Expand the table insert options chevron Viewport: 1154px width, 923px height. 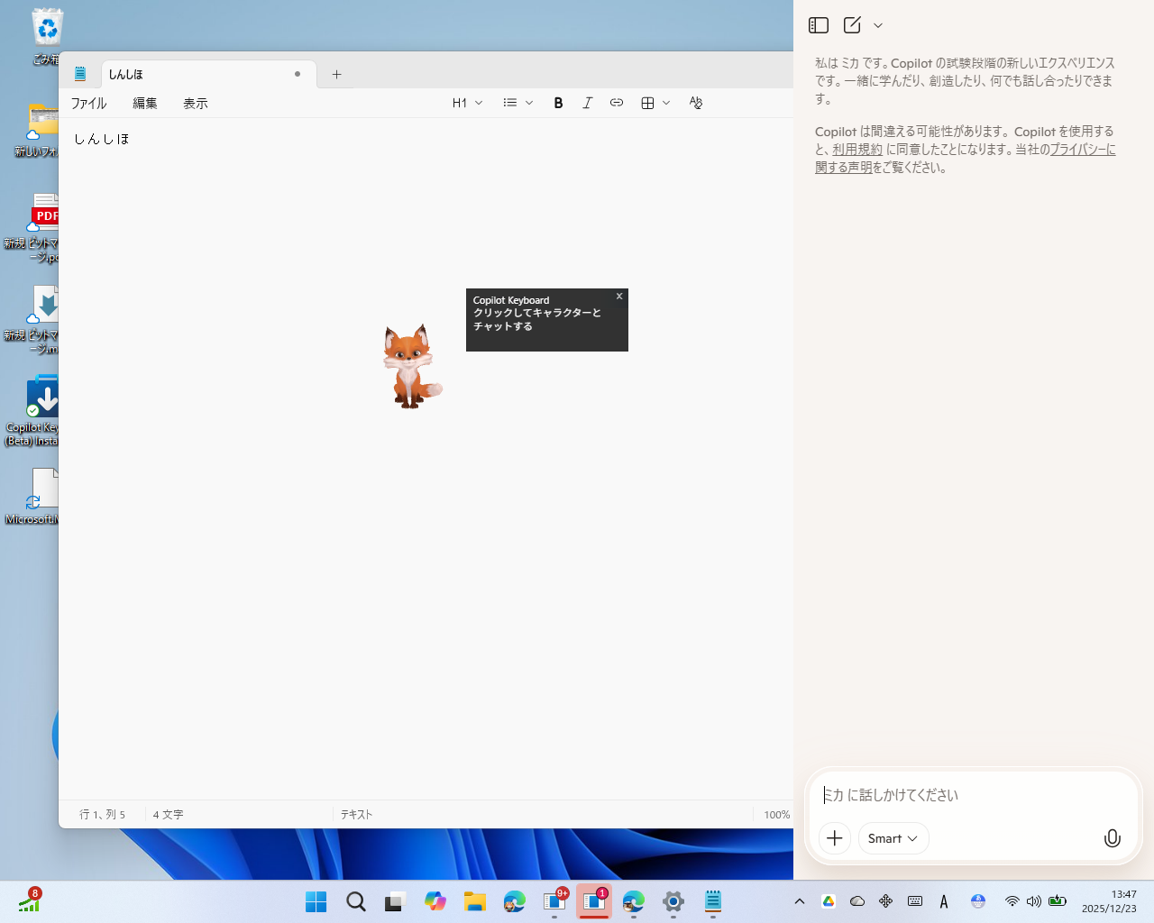pyautogui.click(x=666, y=103)
